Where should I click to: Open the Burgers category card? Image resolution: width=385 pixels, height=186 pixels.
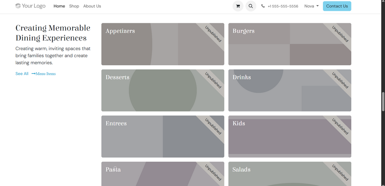(290, 44)
